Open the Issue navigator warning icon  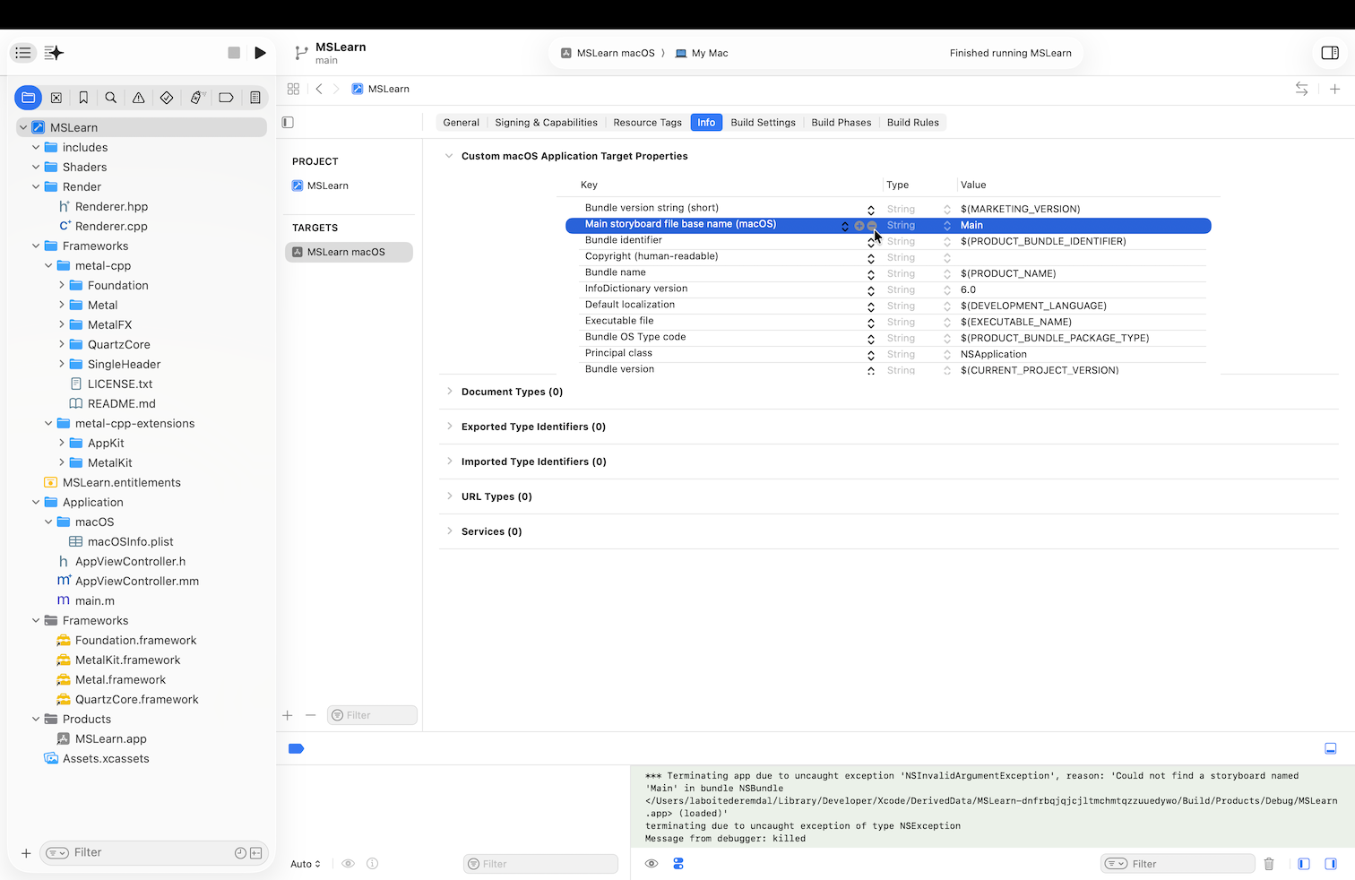click(x=139, y=98)
